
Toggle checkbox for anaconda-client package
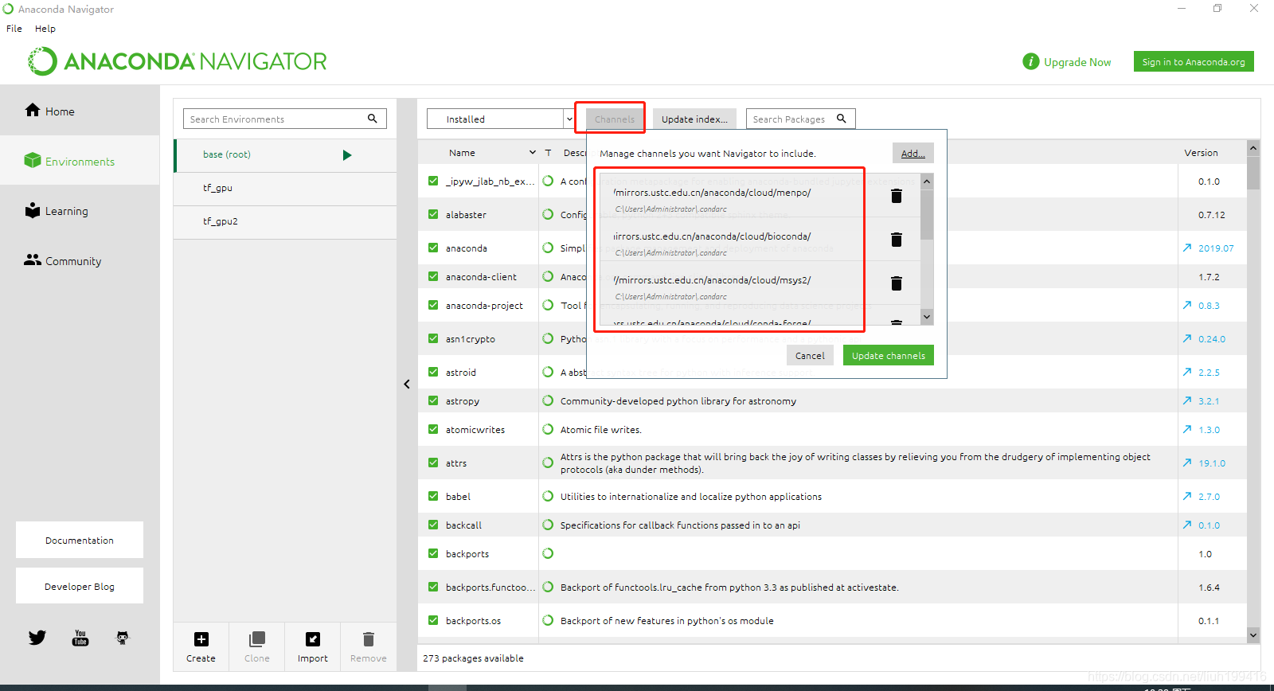coord(433,276)
